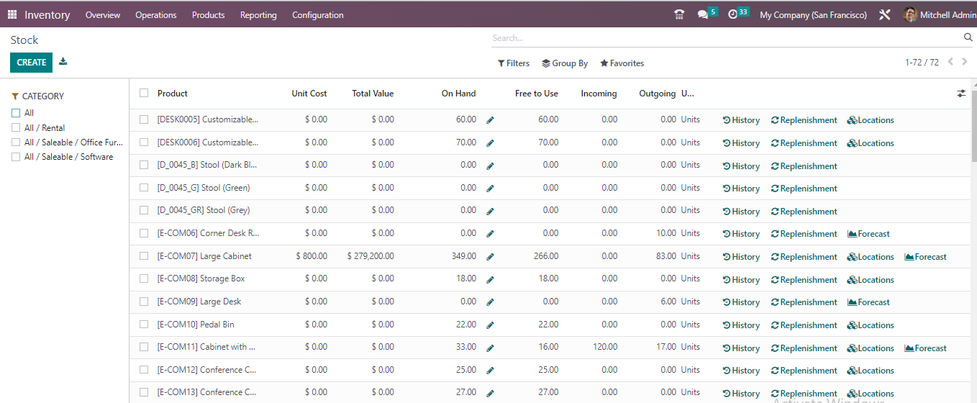
Task: Click pager text '1-72 / 72'
Action: [922, 63]
